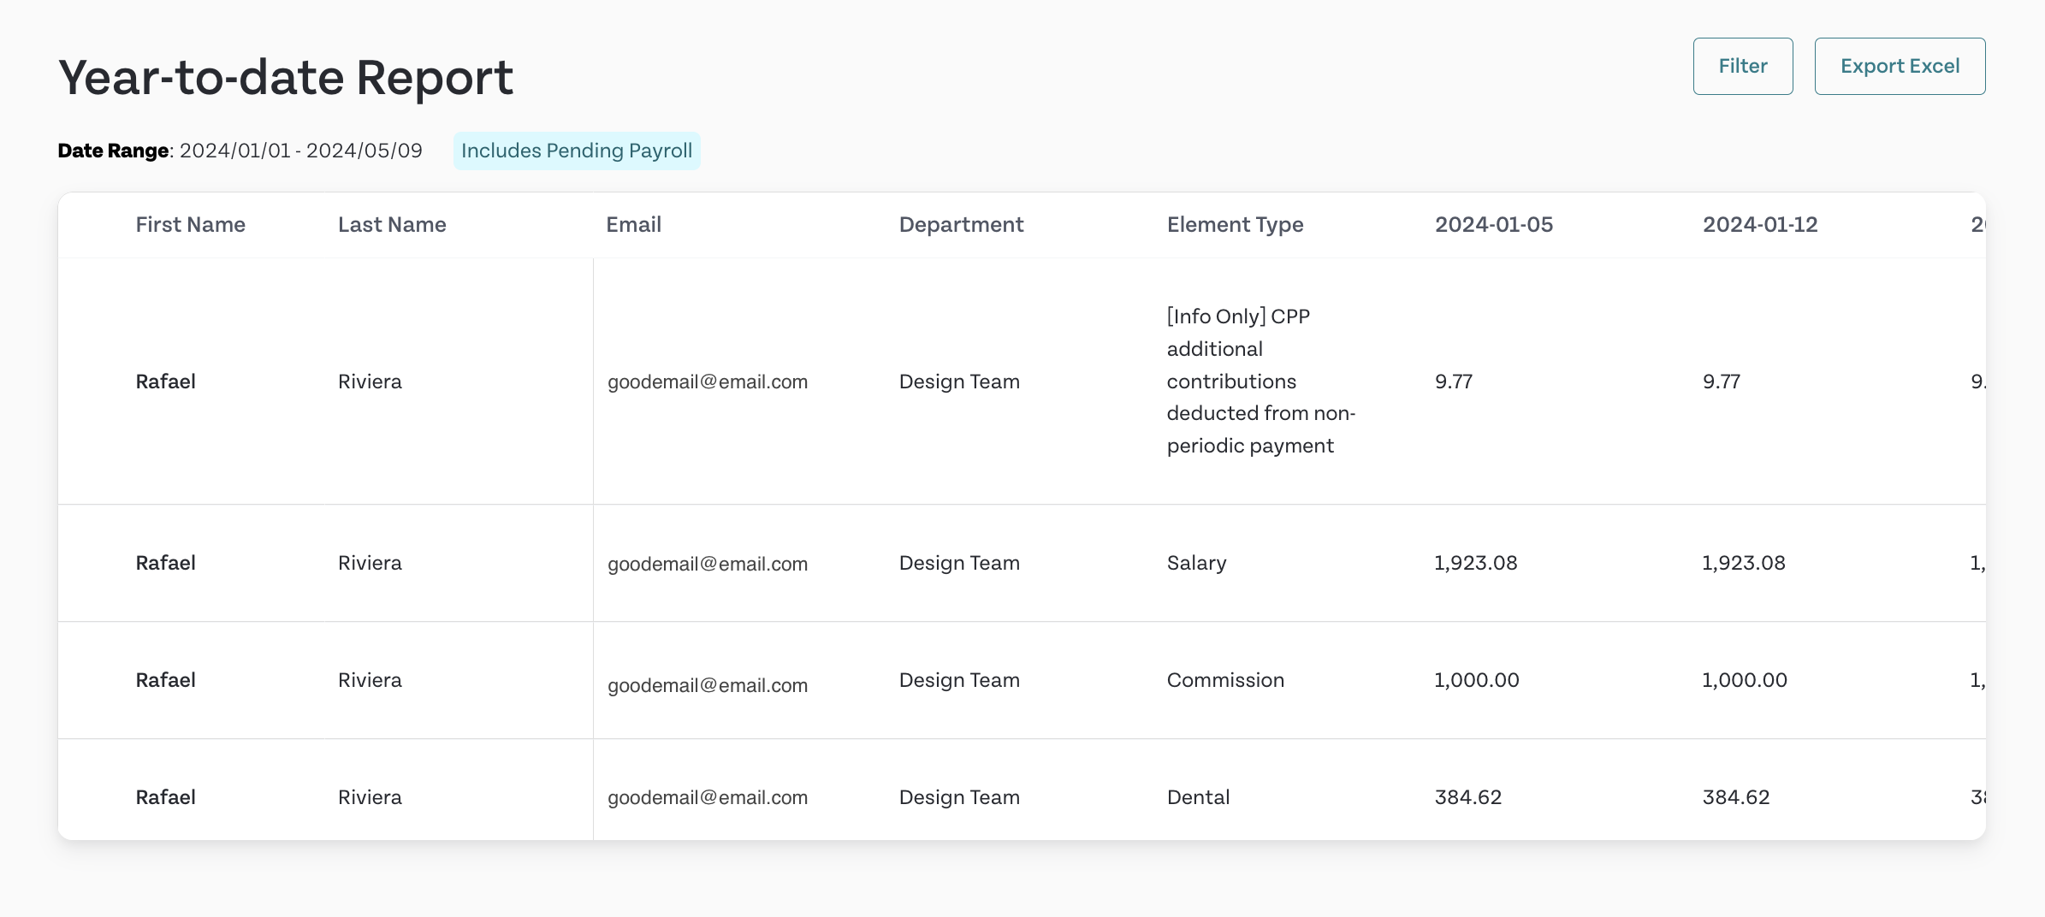Select the Element Type column header
Screen dimensions: 2045x917
pyautogui.click(x=1235, y=224)
